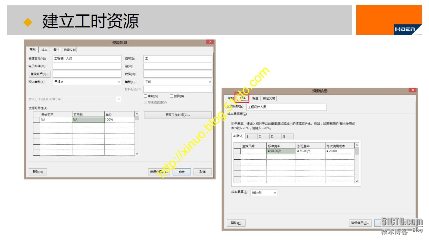
Task: Tick the 常规(G) checkbox
Action: point(145,96)
